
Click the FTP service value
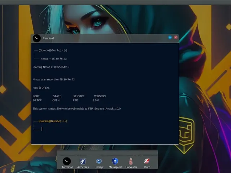75,100
